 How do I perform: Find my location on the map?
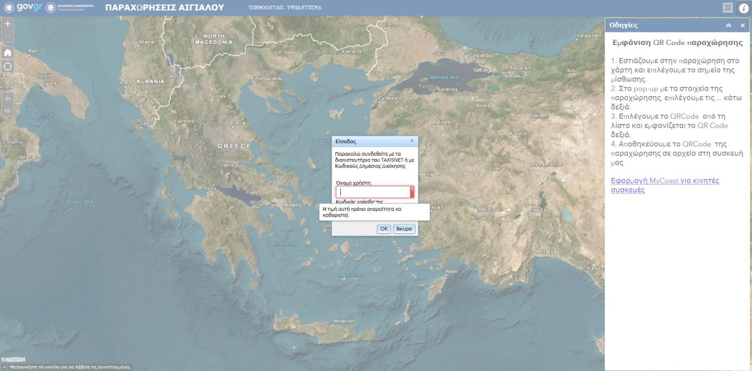8,66
